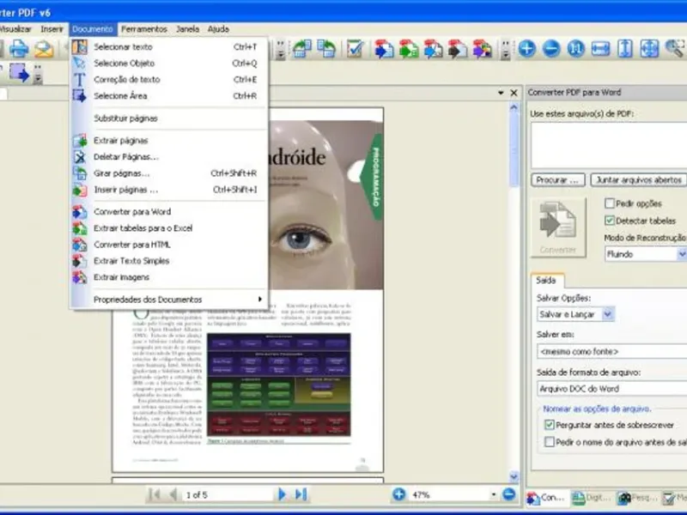Screen dimensions: 687x515
Task: Open Arquivo DOC do Word format combo box
Action: 611,389
